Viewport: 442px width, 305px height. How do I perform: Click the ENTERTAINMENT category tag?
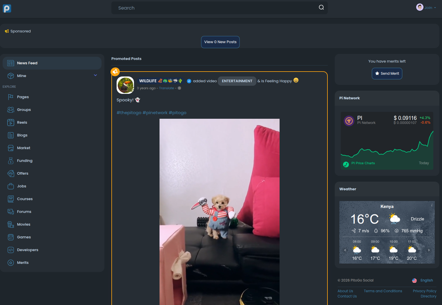point(237,81)
